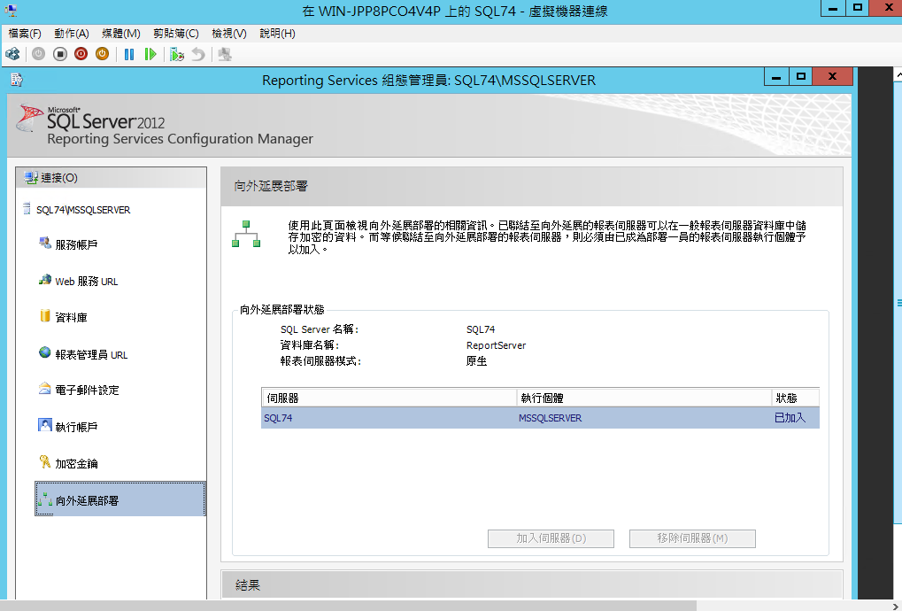Open the 報表管理員 URL page
This screenshot has width=902, height=611.
[83, 354]
